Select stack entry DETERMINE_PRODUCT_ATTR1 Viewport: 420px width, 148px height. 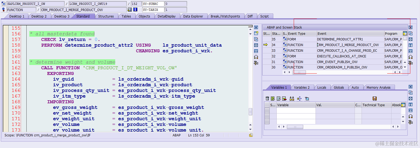click(x=350, y=39)
